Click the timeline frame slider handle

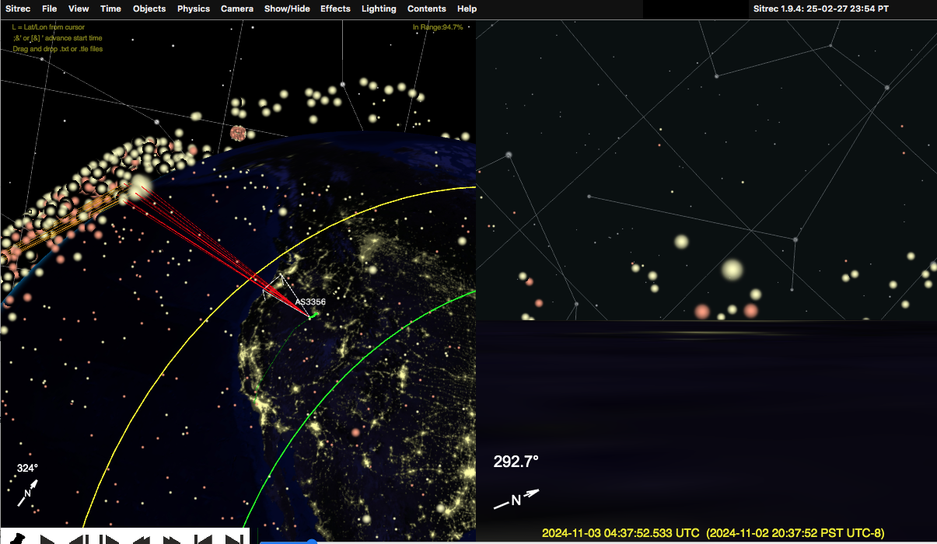click(x=312, y=542)
